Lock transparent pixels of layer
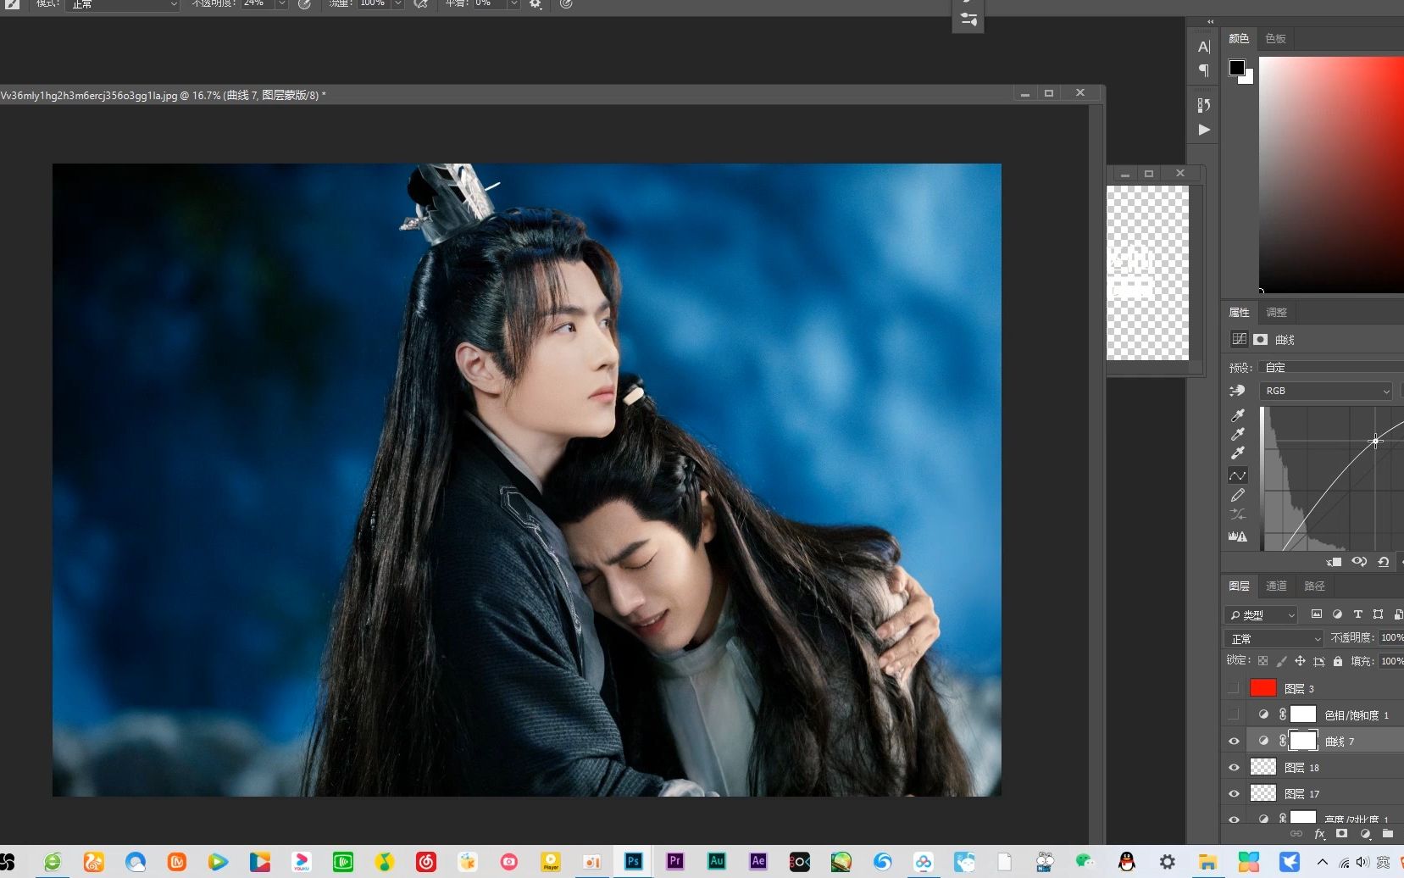This screenshot has width=1404, height=878. coord(1262,661)
